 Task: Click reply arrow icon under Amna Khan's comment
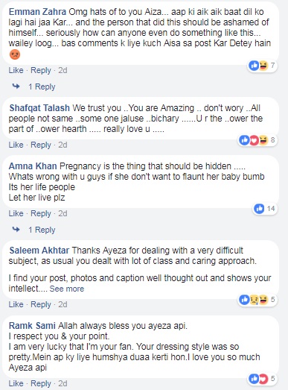(16, 230)
